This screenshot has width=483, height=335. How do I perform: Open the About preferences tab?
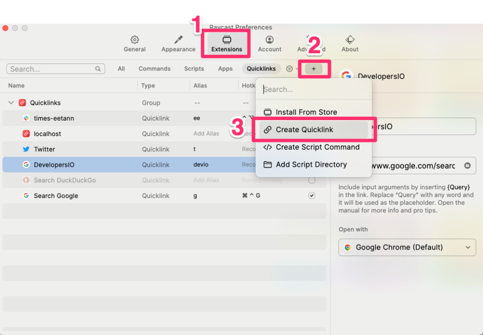tap(350, 44)
